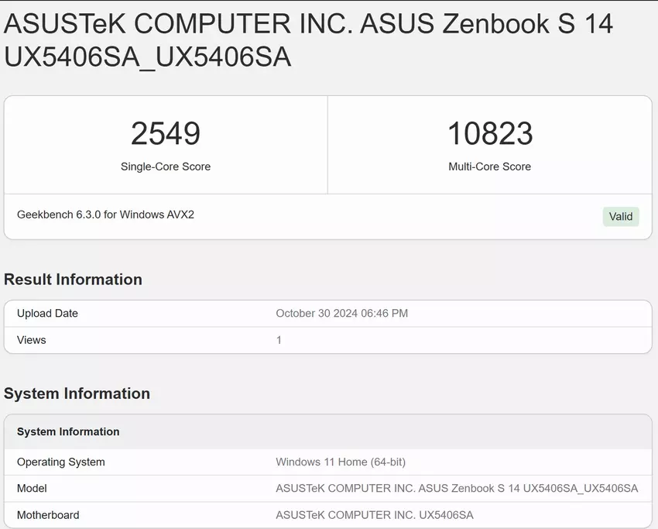Click the Views row label
The image size is (658, 529).
point(32,340)
